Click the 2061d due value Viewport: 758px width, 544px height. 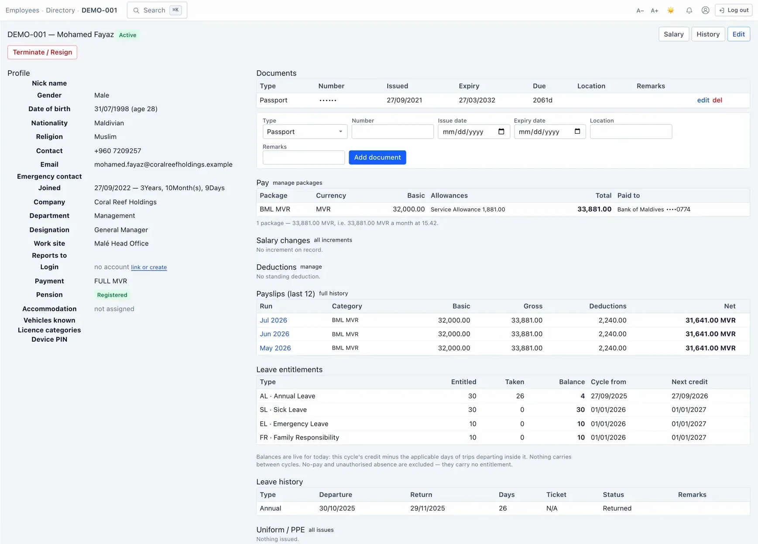tap(542, 100)
